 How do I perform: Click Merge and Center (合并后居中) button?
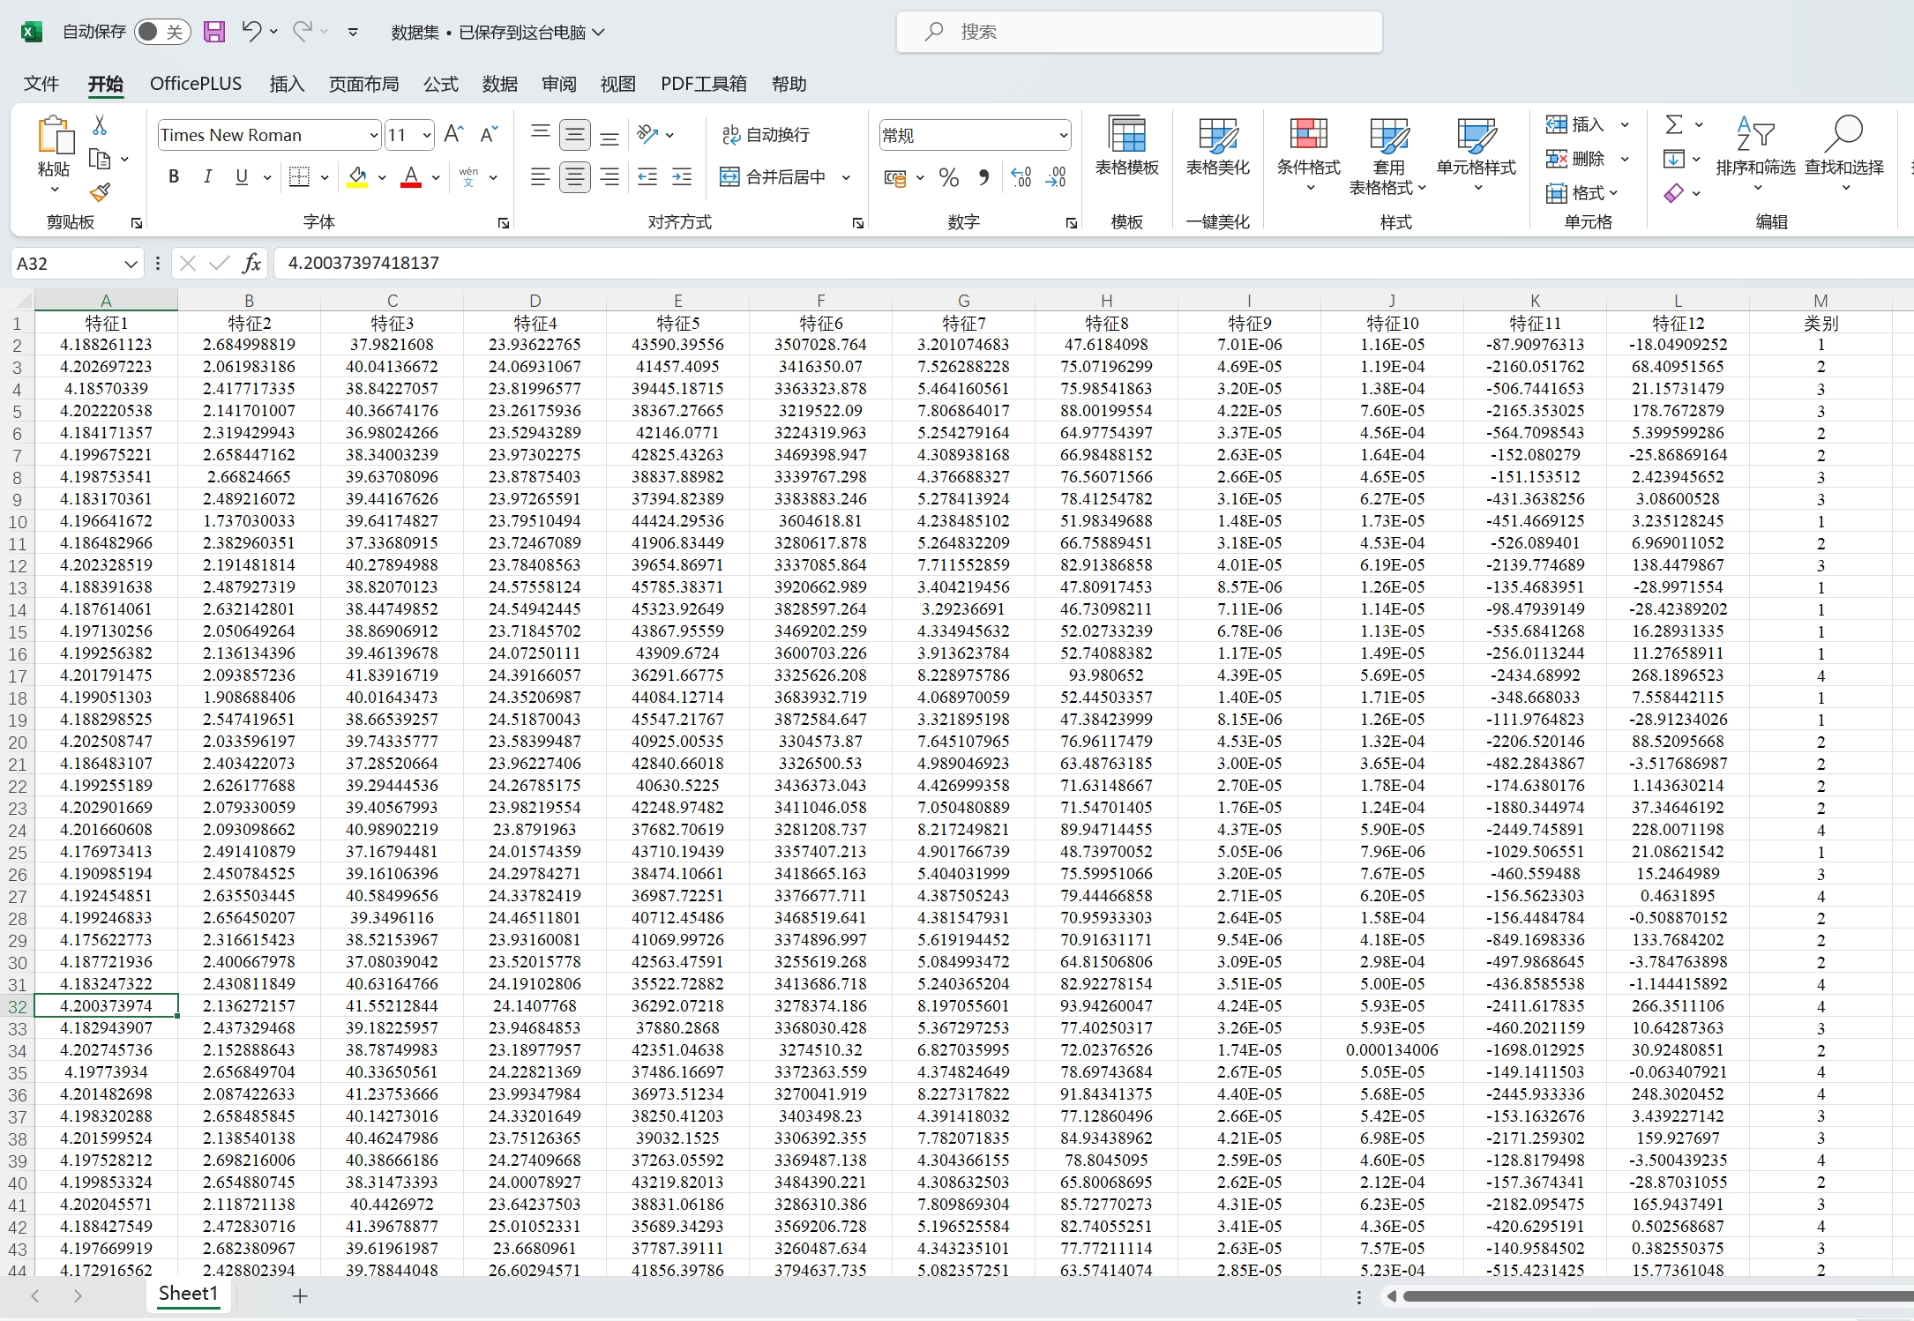pyautogui.click(x=774, y=177)
